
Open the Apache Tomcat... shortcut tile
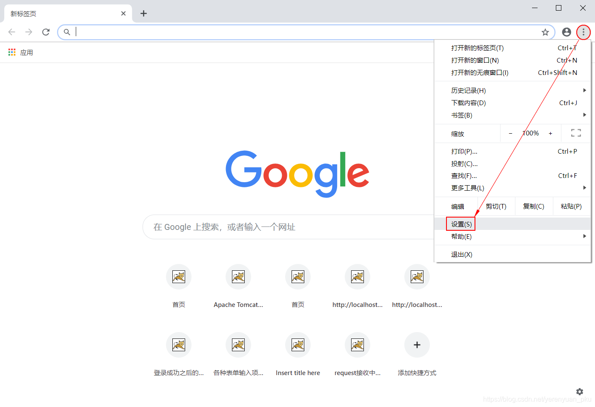(238, 285)
